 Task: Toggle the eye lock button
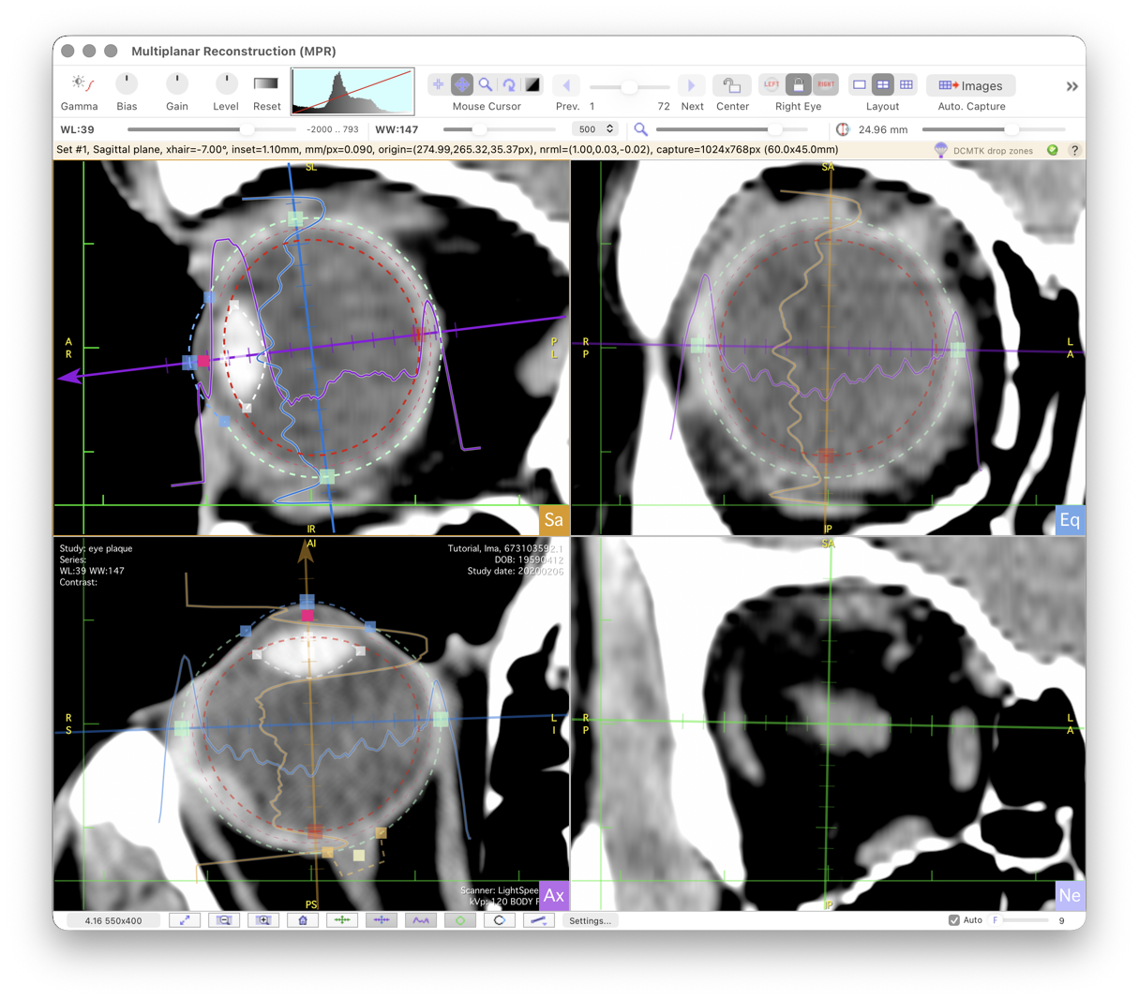tap(798, 85)
